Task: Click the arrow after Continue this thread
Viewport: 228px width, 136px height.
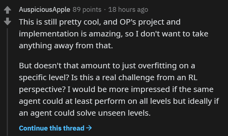Action: 89,128
